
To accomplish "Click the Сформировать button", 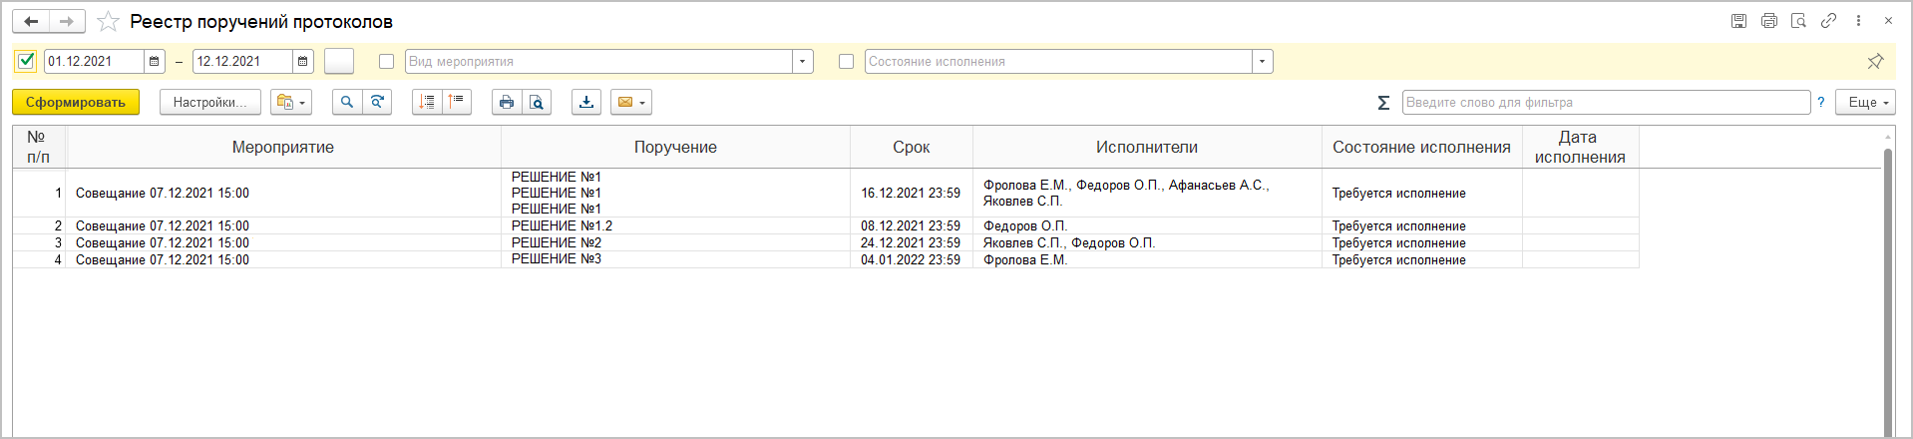I will point(76,102).
